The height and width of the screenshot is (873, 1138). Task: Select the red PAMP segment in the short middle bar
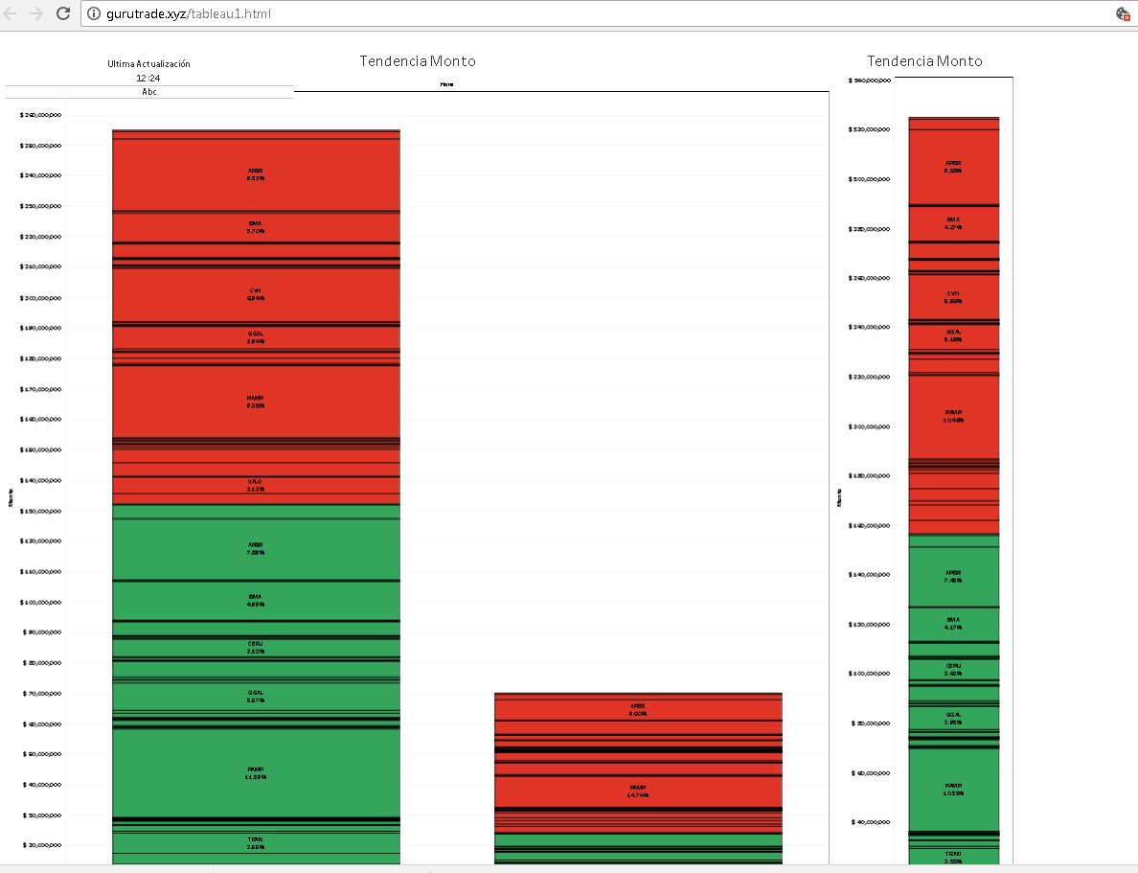click(639, 792)
